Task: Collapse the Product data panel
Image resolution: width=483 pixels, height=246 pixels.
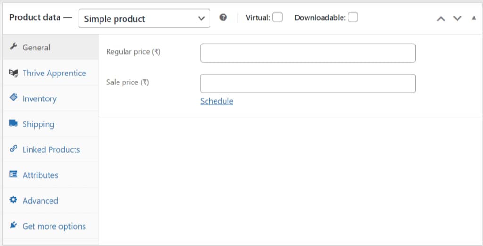Action: 474,18
